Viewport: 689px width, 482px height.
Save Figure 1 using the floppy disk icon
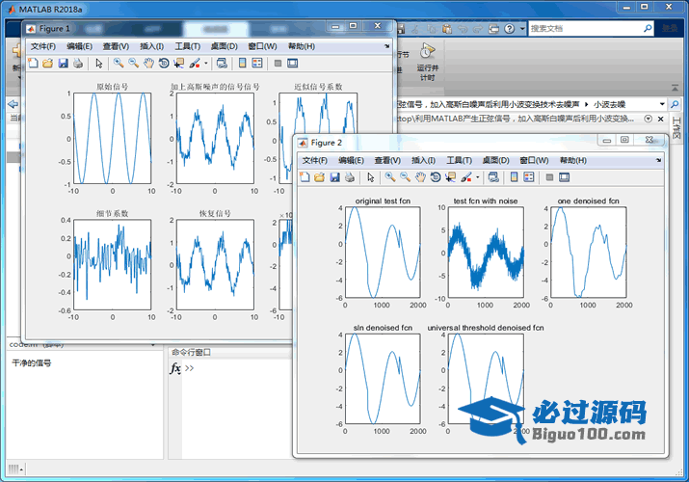64,64
